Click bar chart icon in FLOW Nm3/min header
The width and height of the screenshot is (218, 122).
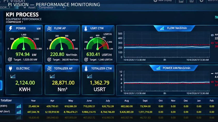(162, 28)
